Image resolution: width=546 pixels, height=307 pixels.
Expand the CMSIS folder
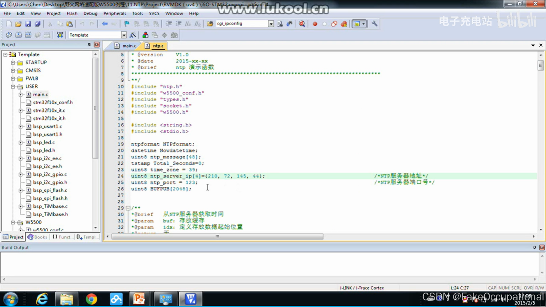coord(13,70)
